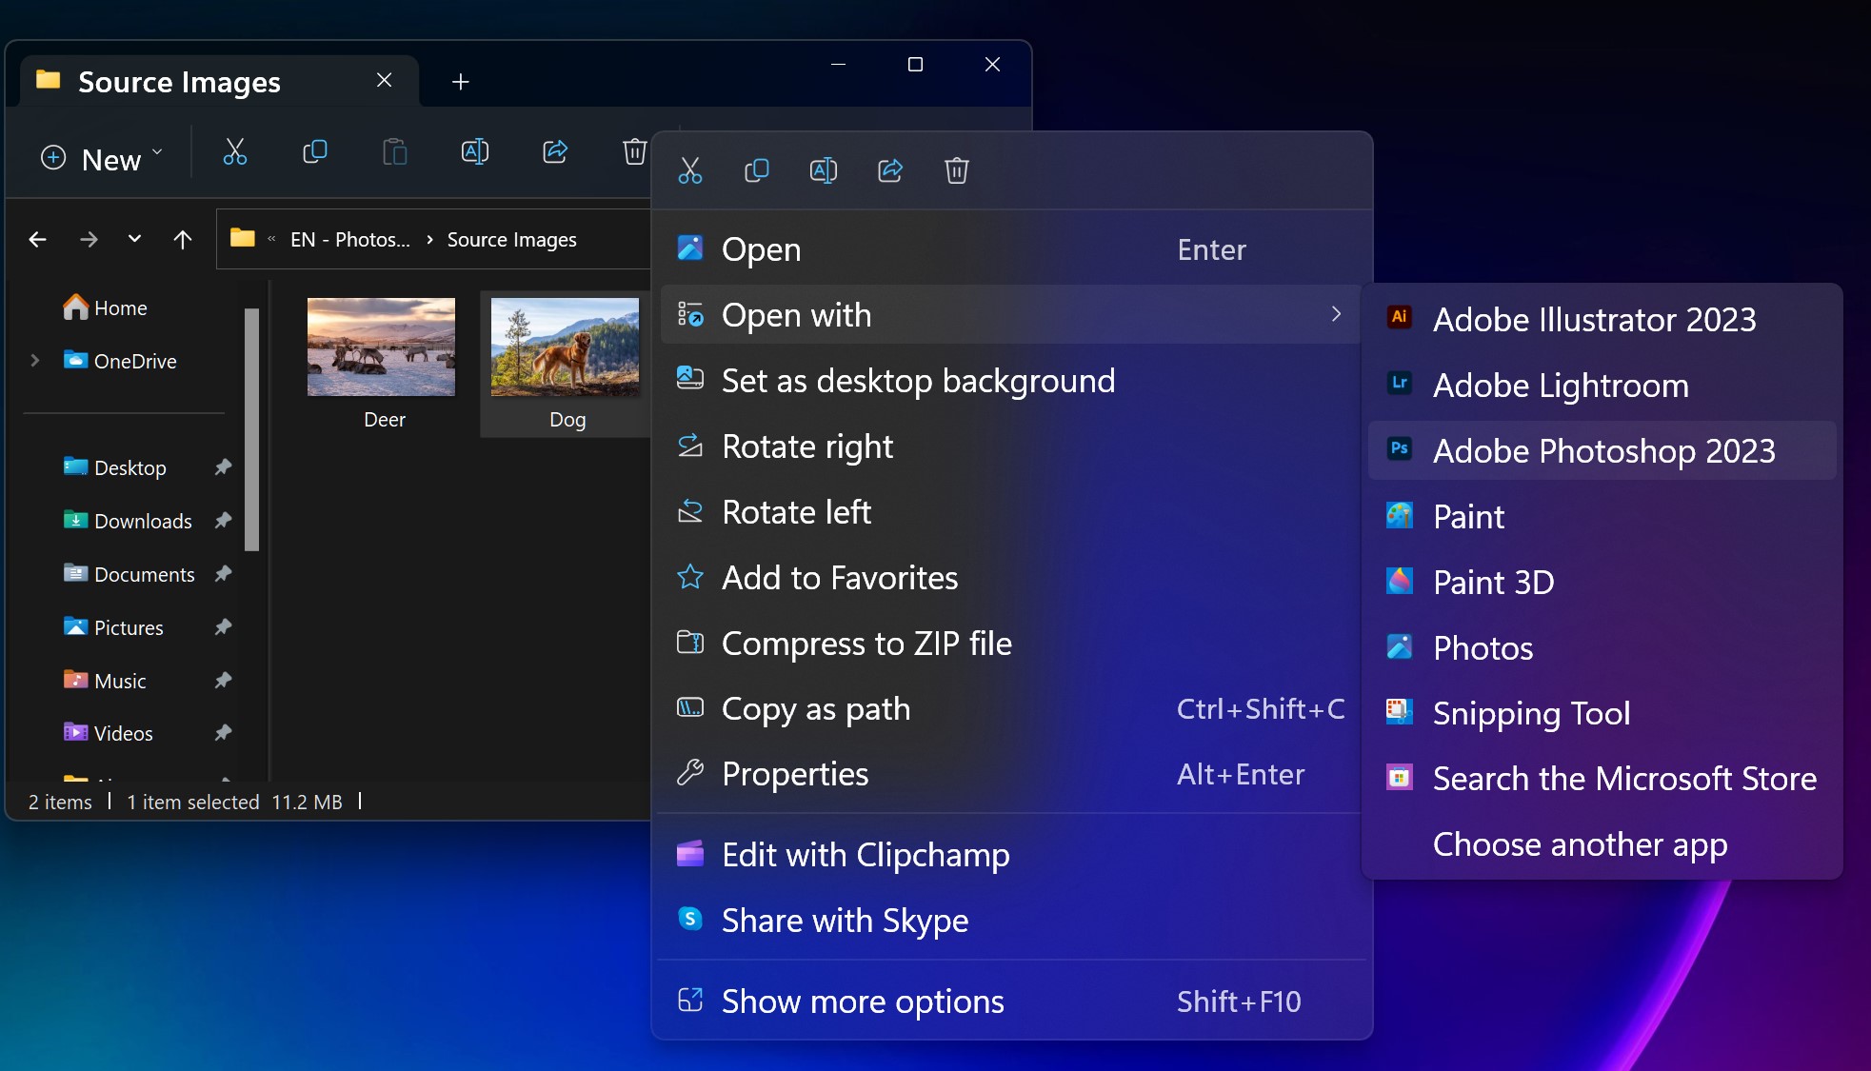The height and width of the screenshot is (1071, 1871).
Task: Click the Snipping Tool icon
Action: click(1400, 713)
